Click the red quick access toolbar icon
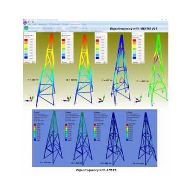 33,22
